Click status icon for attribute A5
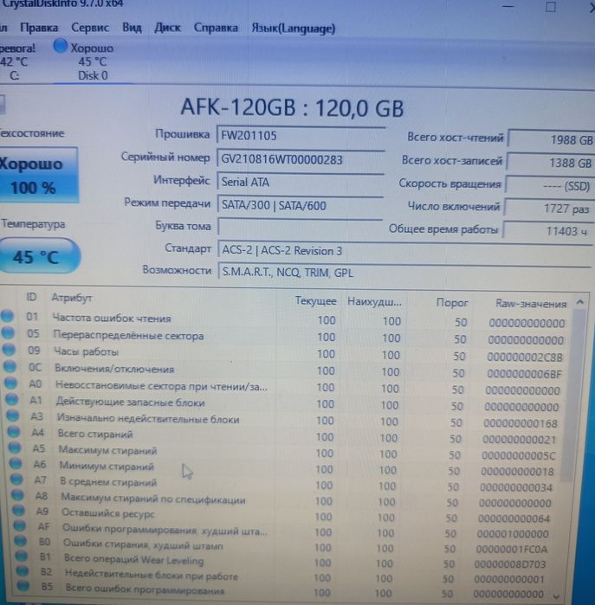 (x=15, y=447)
